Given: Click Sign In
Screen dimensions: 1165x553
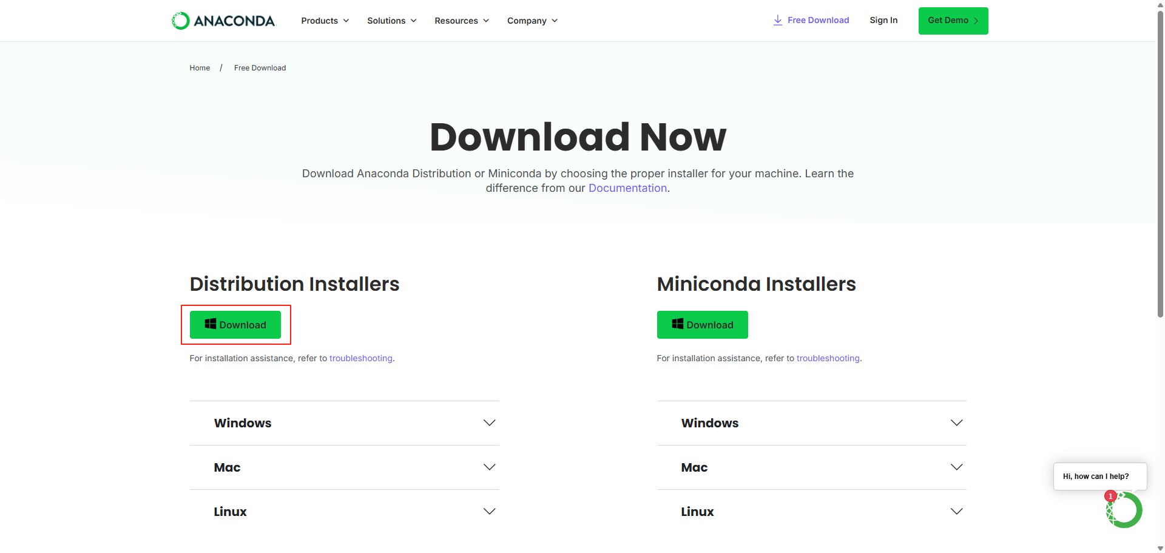Looking at the screenshot, I should click(x=883, y=20).
